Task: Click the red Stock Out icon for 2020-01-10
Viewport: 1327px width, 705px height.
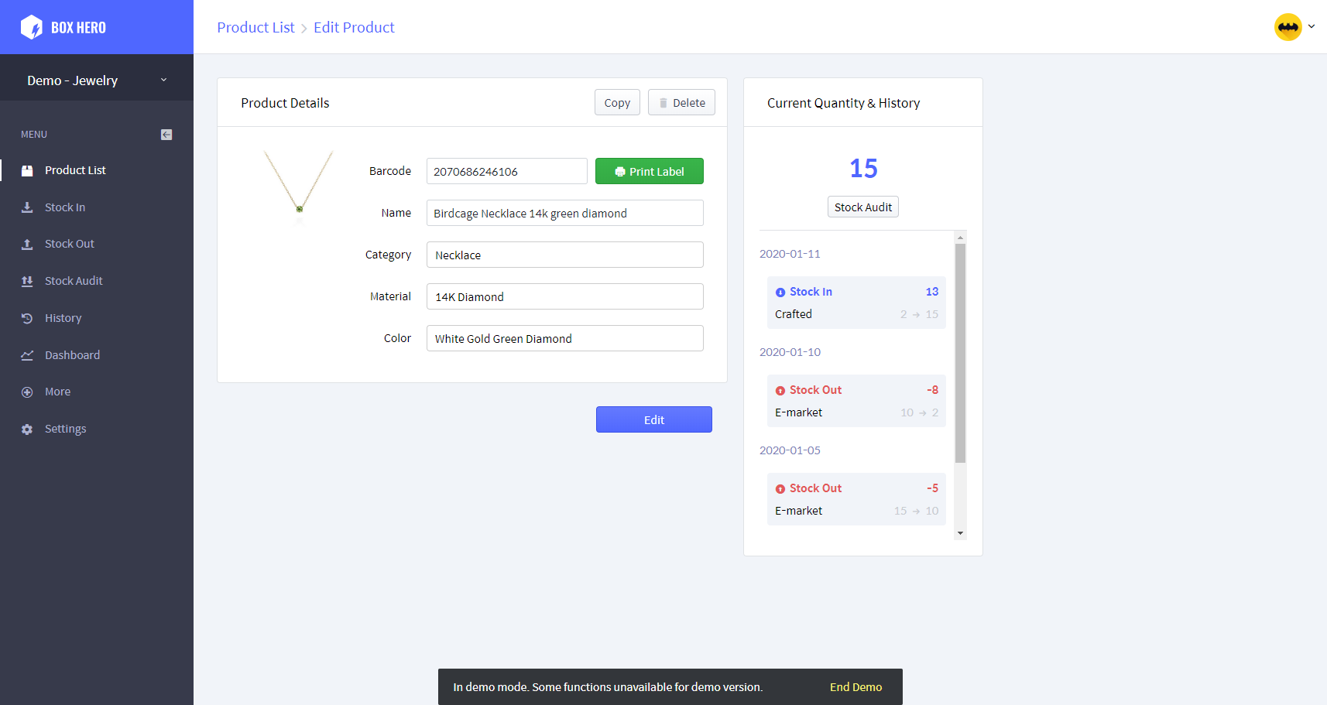Action: 780,391
